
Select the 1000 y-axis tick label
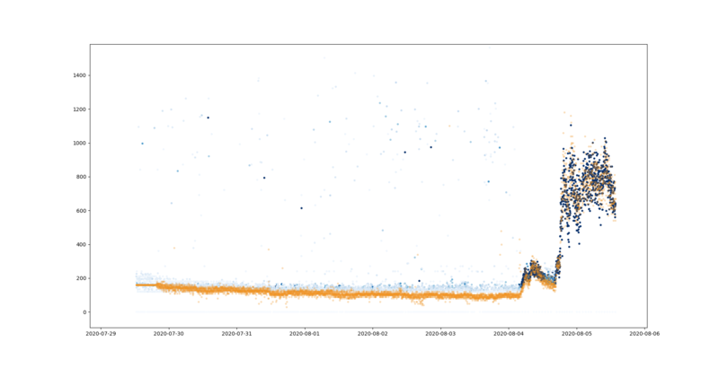(79, 144)
